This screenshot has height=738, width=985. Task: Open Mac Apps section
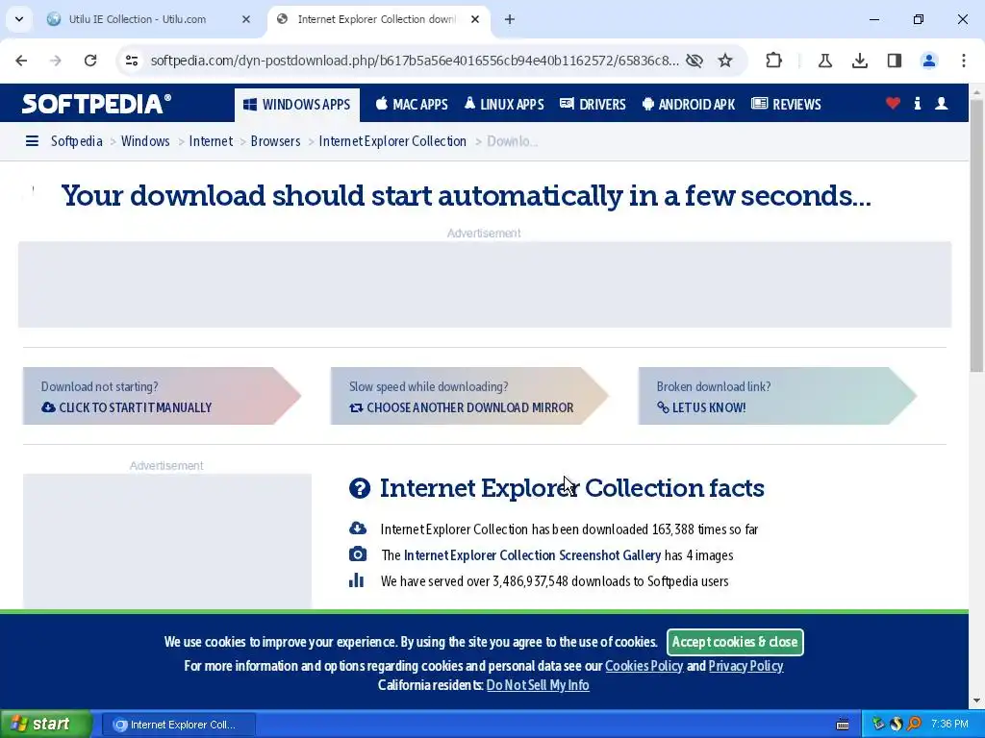point(412,104)
